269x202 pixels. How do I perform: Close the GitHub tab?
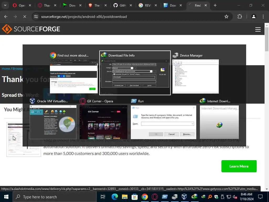[131, 5]
